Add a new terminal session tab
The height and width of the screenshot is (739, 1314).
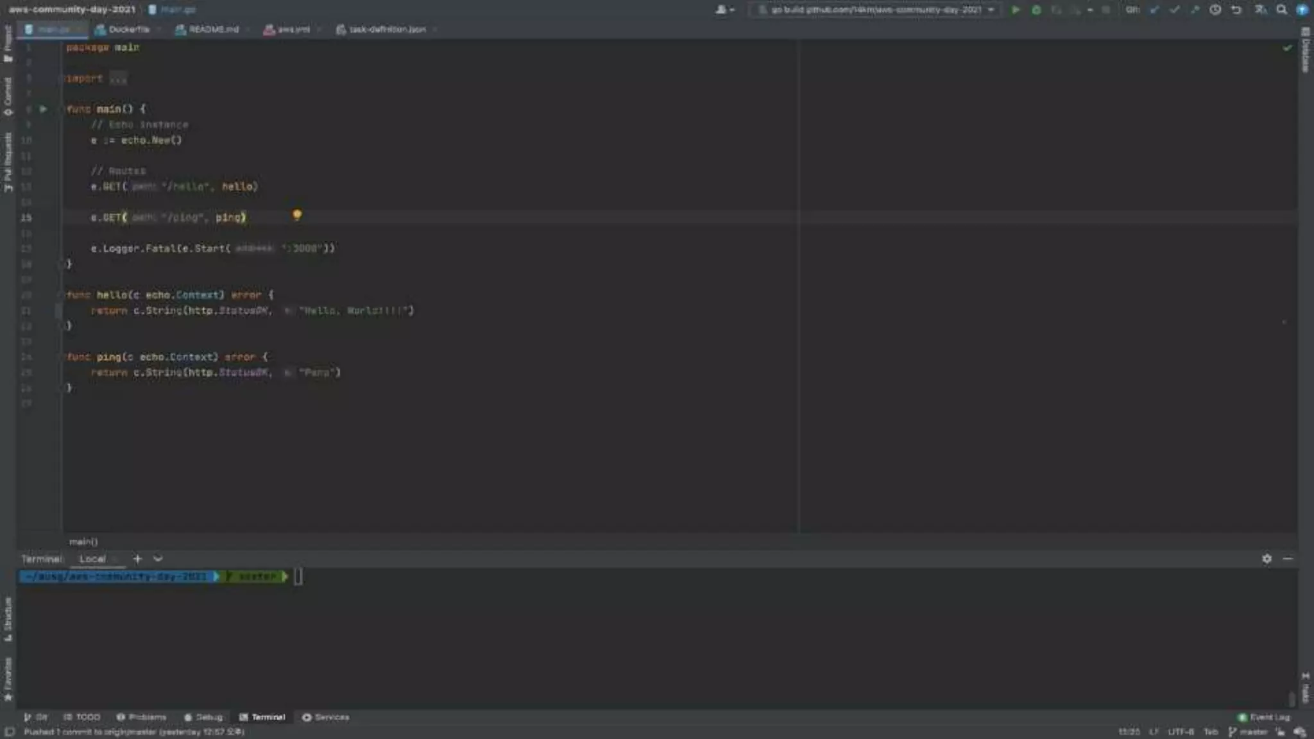tap(137, 559)
